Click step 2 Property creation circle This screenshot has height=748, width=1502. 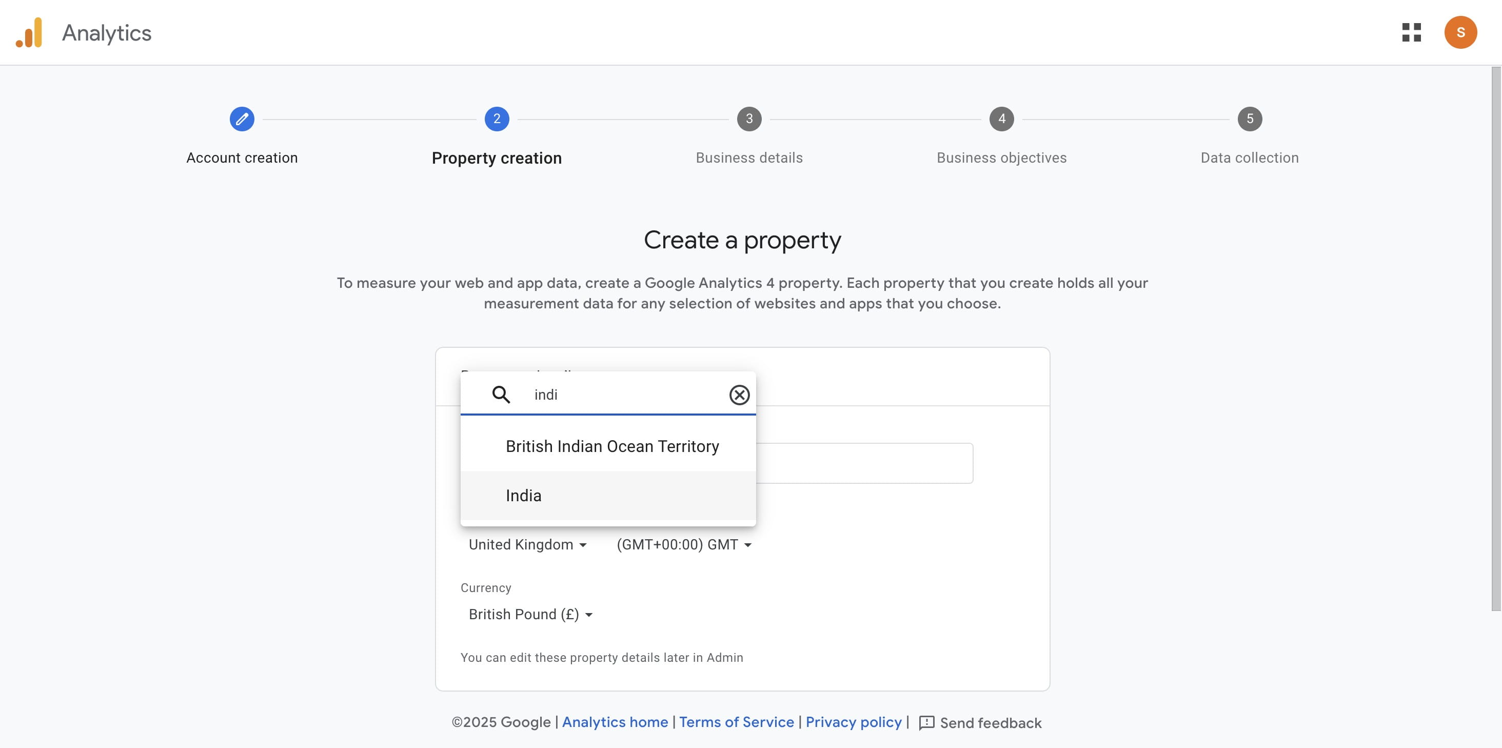(496, 119)
